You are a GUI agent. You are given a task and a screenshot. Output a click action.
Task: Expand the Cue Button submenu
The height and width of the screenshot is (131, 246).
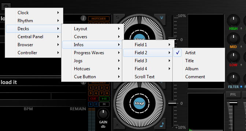(92, 77)
